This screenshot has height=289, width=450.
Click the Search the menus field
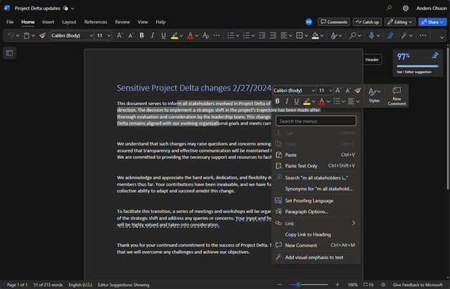316,121
